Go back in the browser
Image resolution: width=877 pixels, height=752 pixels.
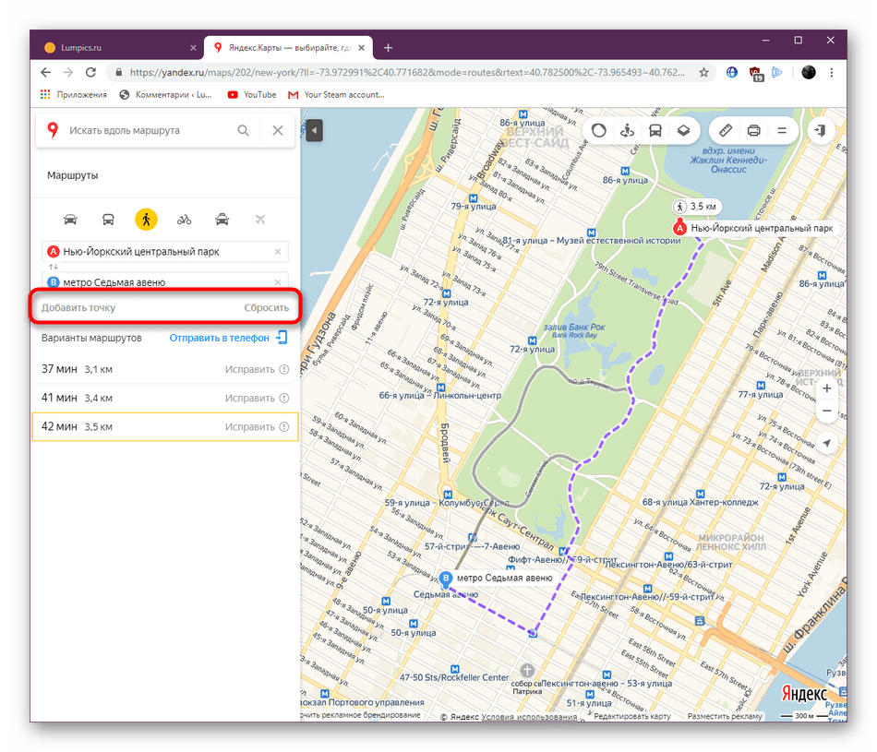(x=46, y=72)
